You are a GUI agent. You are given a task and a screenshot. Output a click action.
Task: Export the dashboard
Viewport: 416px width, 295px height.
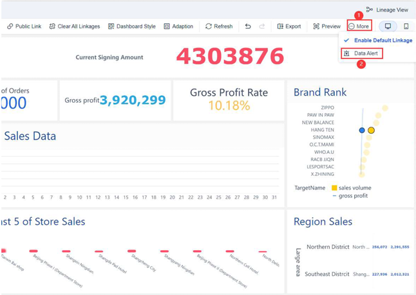click(x=289, y=26)
